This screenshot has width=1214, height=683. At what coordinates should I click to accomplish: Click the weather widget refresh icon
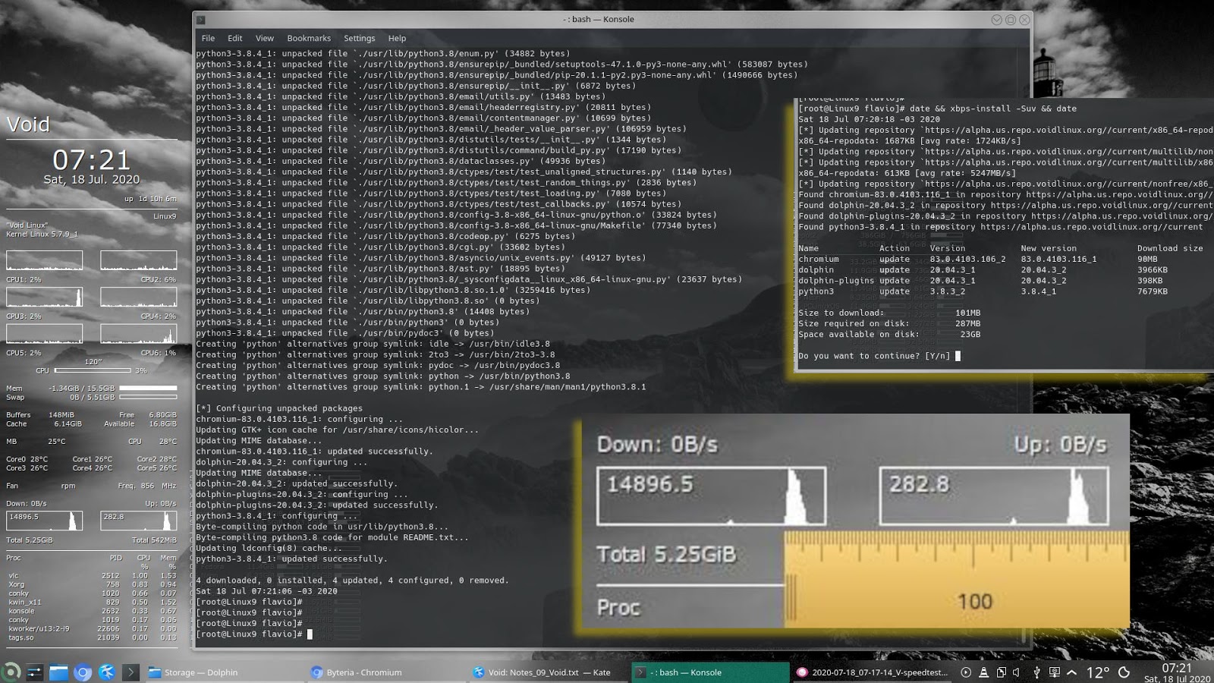[1124, 672]
